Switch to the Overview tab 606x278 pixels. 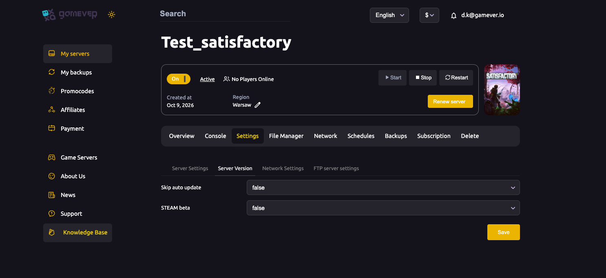coord(181,136)
